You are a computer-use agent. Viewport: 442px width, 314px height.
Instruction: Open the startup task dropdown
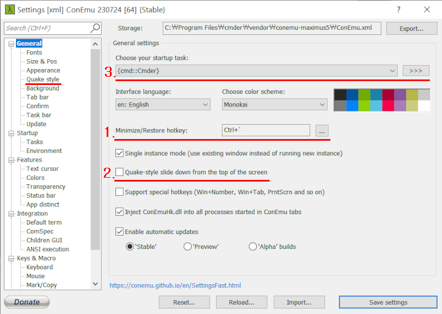(x=256, y=71)
